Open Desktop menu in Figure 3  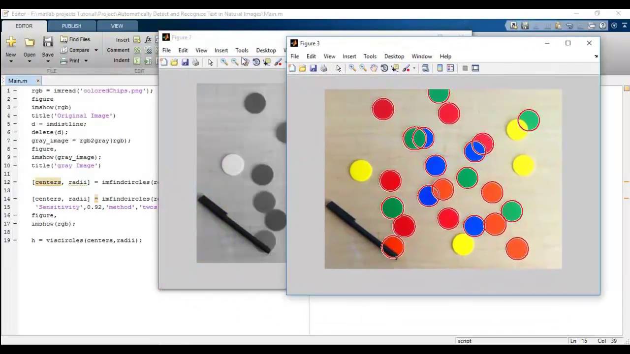click(394, 57)
